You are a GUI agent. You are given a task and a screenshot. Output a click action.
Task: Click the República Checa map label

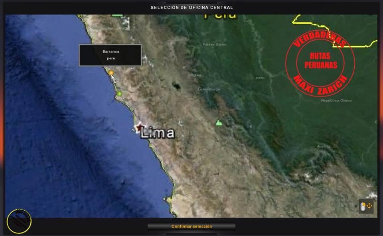[336, 100]
